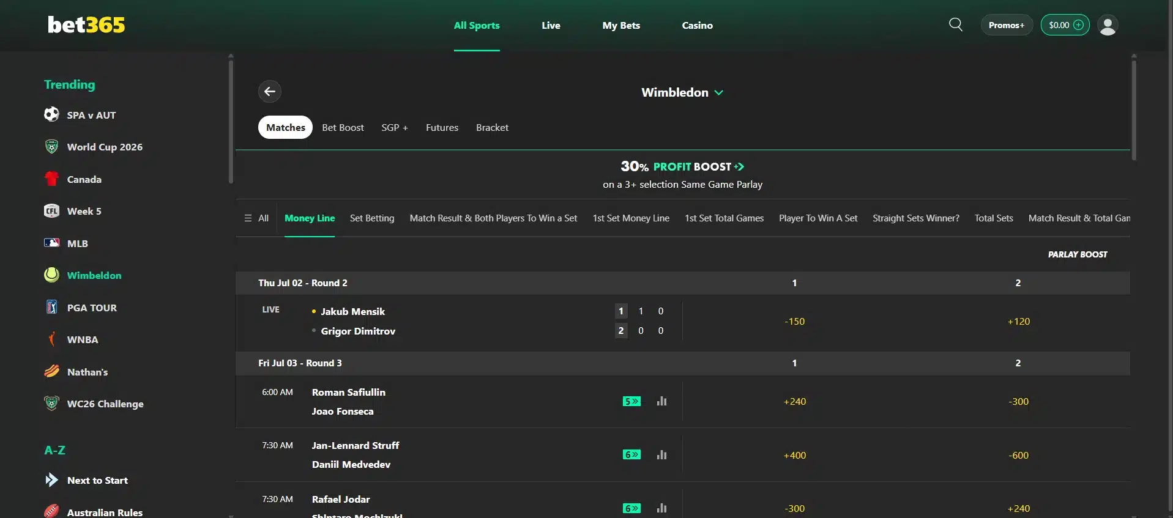Click the 6 markets badge for Jodar match
This screenshot has width=1173, height=518.
631,508
